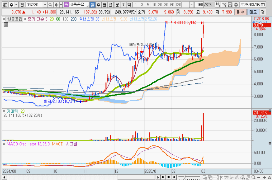Click the rewind double-arrow button

pos(163,177)
